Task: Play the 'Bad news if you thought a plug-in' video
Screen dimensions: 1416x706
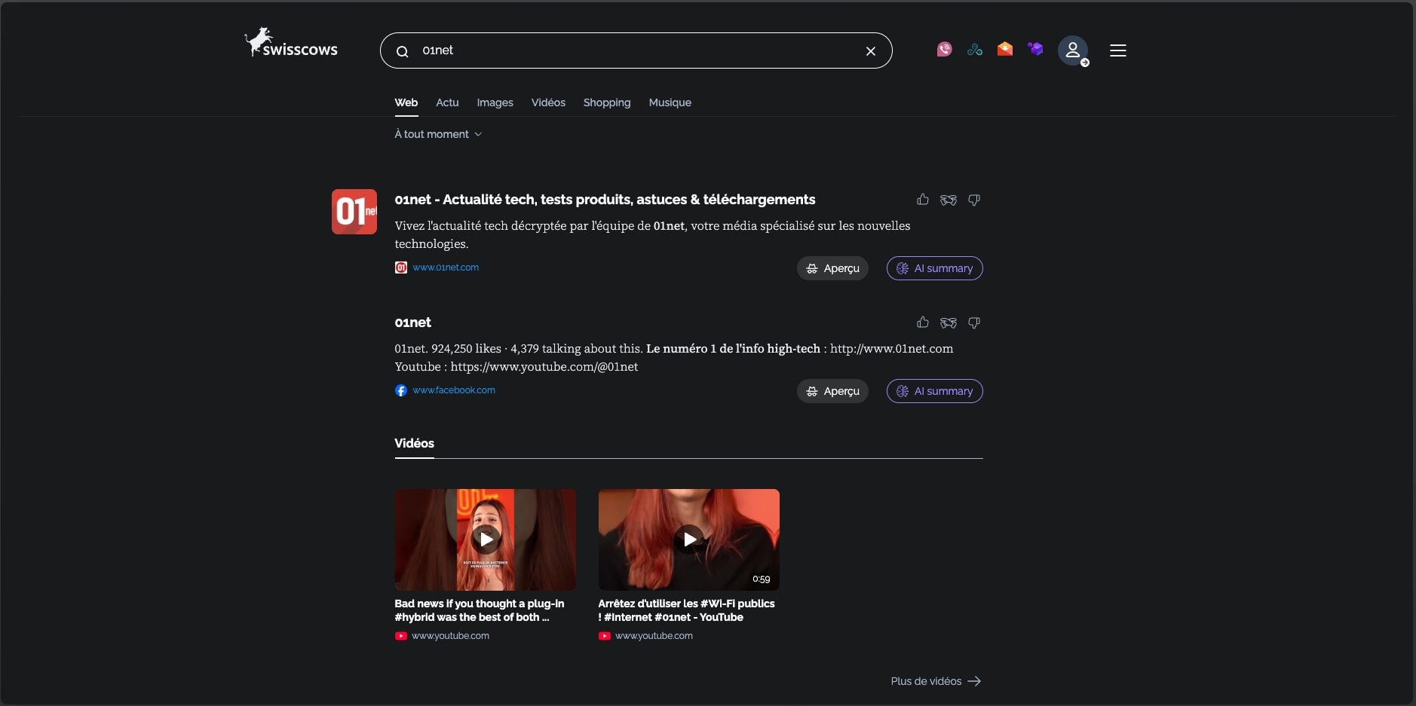Action: 486,539
